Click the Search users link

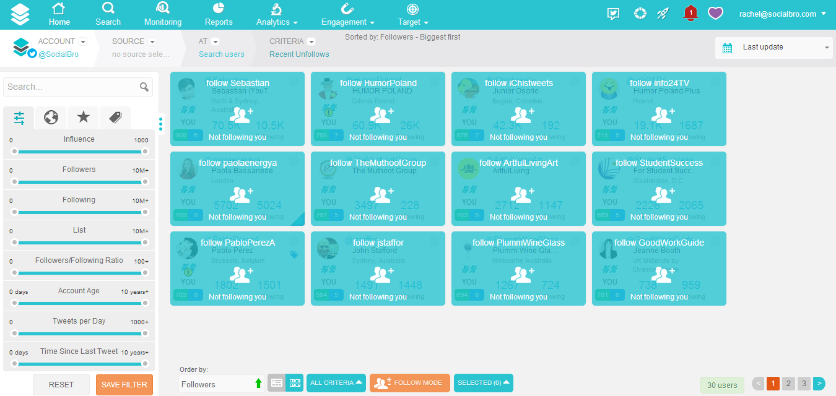click(x=222, y=54)
